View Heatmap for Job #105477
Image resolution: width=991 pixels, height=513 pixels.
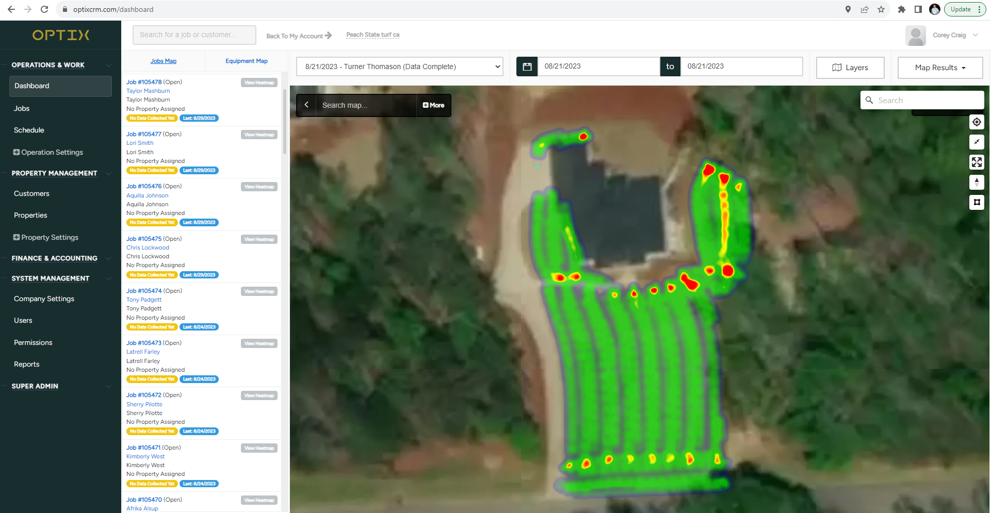coord(259,135)
